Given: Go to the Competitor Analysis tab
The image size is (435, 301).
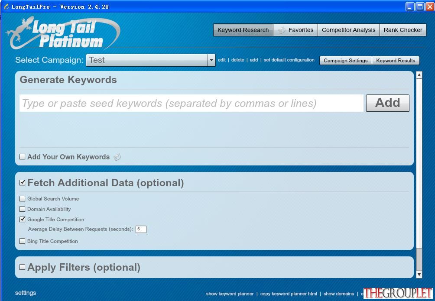Looking at the screenshot, I should 348,30.
